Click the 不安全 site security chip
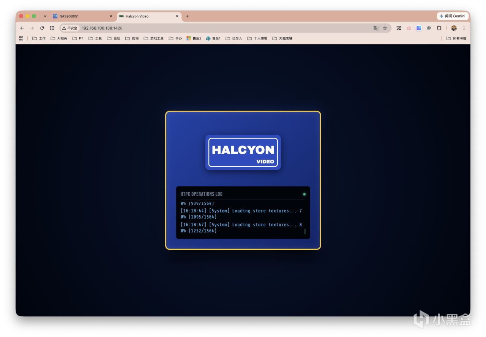 coord(70,28)
